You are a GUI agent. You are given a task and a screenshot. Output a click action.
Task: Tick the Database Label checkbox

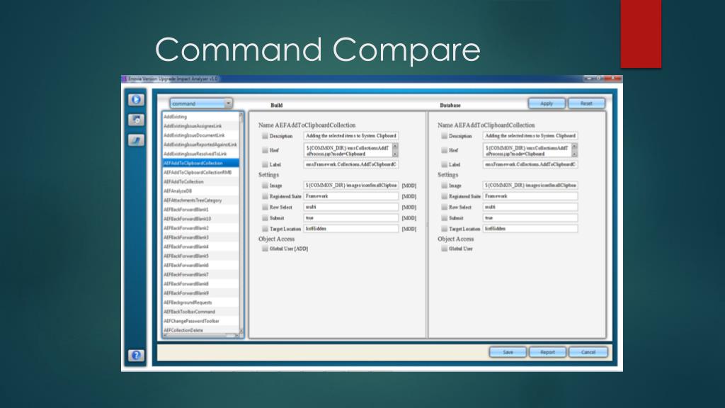[445, 164]
